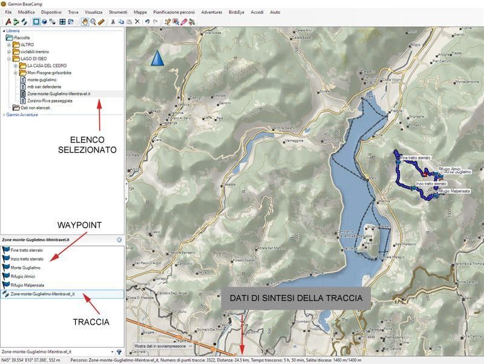Open the Dispositivo menu
The width and height of the screenshot is (484, 364).
tap(51, 12)
